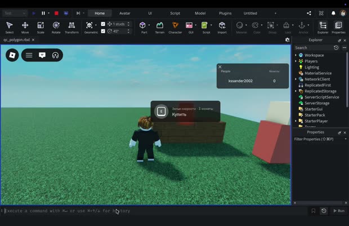The image size is (349, 226).
Task: Choose the Scale tool
Action: pos(41,28)
